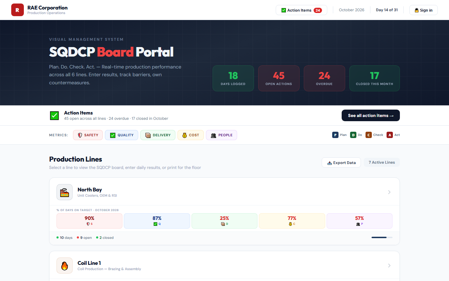The image size is (449, 281).
Task: Toggle the Cost metric filter
Action: click(190, 135)
